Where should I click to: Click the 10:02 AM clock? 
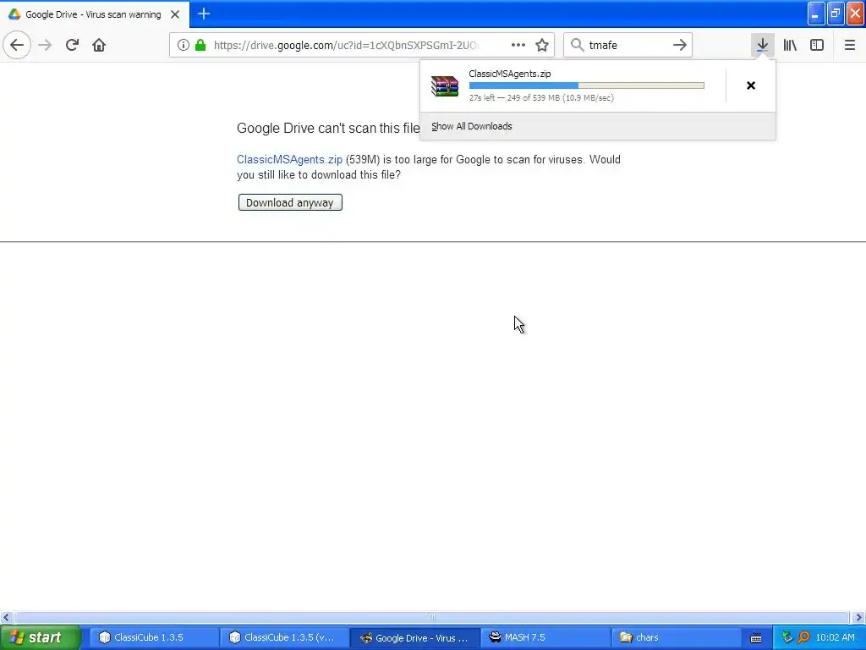pyautogui.click(x=835, y=637)
